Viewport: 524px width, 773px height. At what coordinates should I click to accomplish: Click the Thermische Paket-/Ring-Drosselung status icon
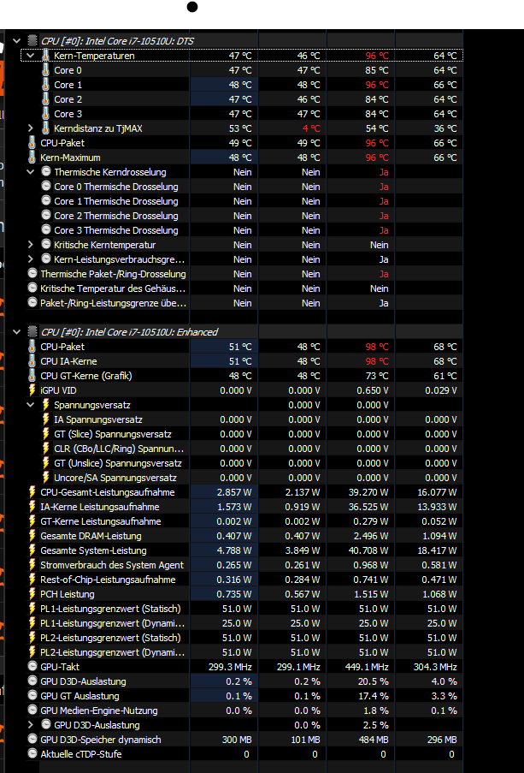click(32, 274)
